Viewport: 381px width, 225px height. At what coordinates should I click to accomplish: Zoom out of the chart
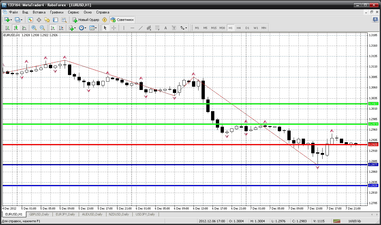coord(42,28)
